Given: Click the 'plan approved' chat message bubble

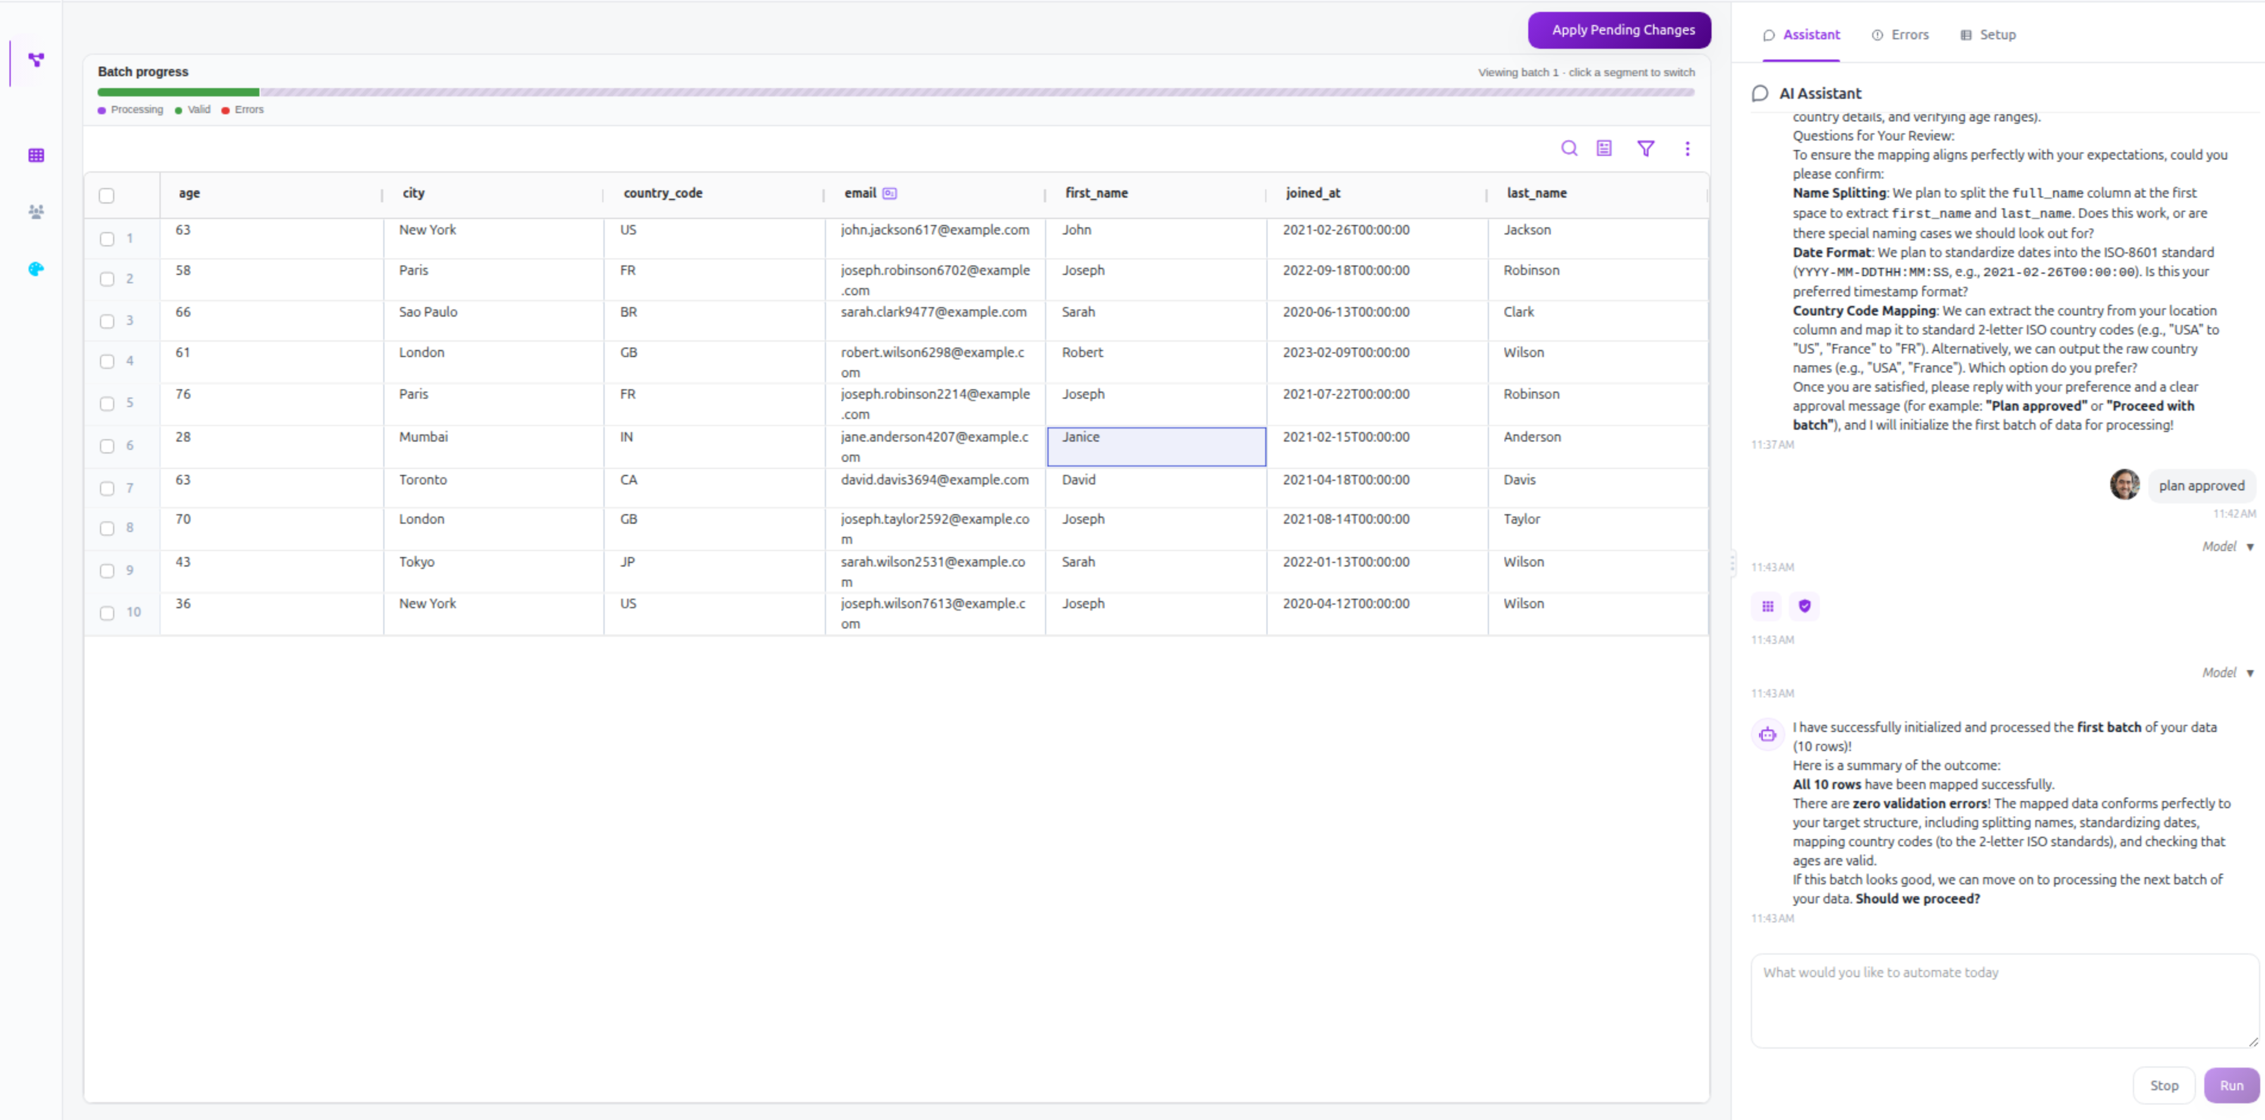Looking at the screenshot, I should point(2201,485).
